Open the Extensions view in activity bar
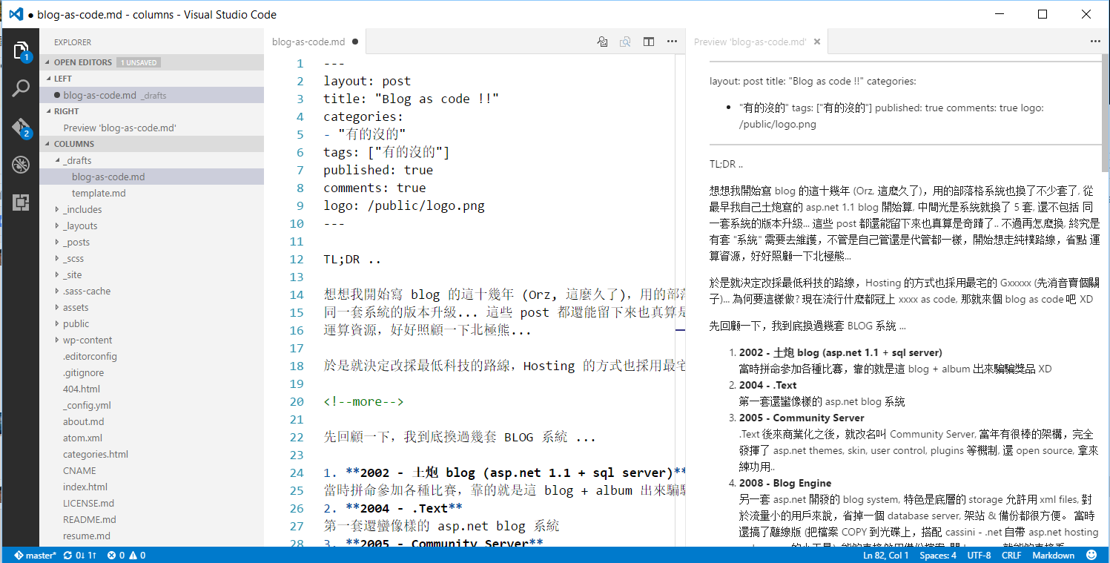This screenshot has height=563, width=1110. pyautogui.click(x=20, y=202)
